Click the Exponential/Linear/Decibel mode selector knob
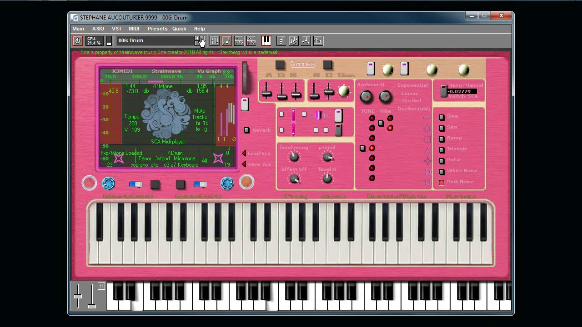 click(x=385, y=96)
